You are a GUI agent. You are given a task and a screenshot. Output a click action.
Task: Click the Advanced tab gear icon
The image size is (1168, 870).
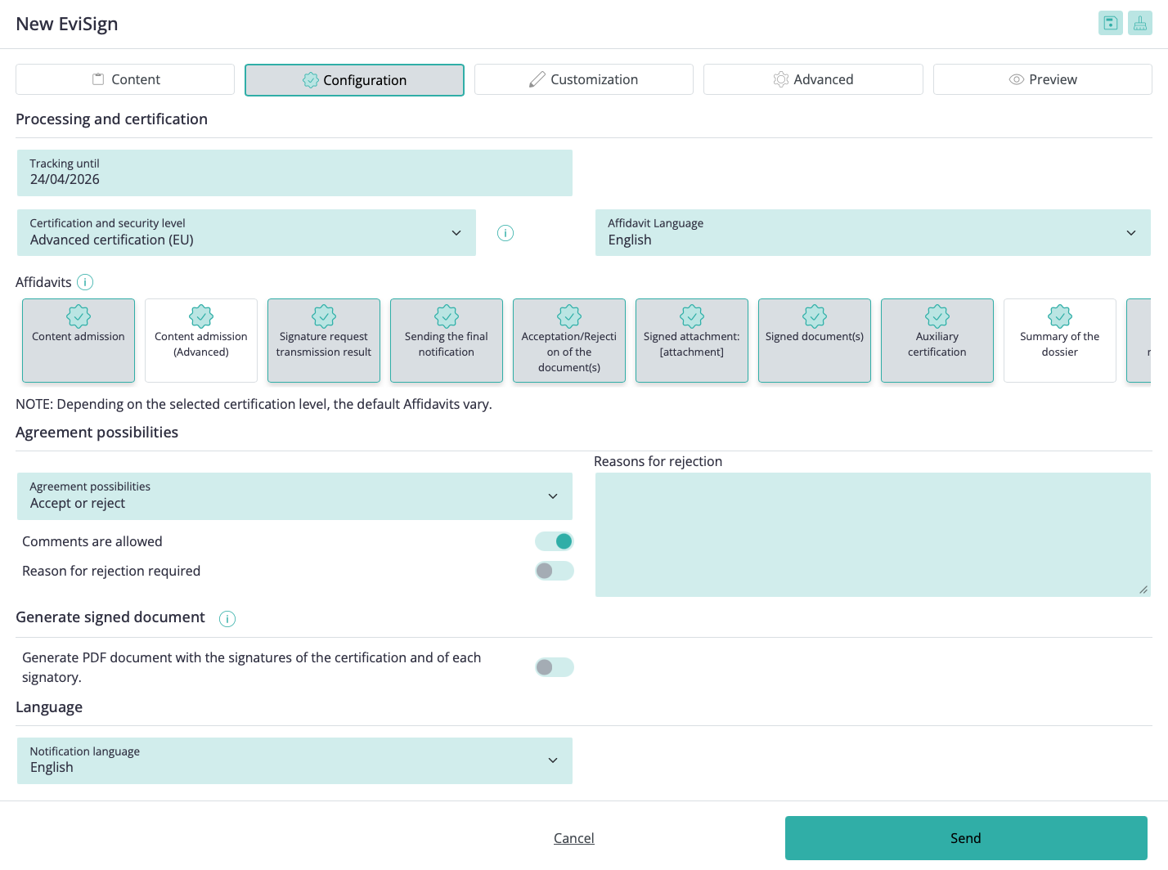tap(781, 79)
